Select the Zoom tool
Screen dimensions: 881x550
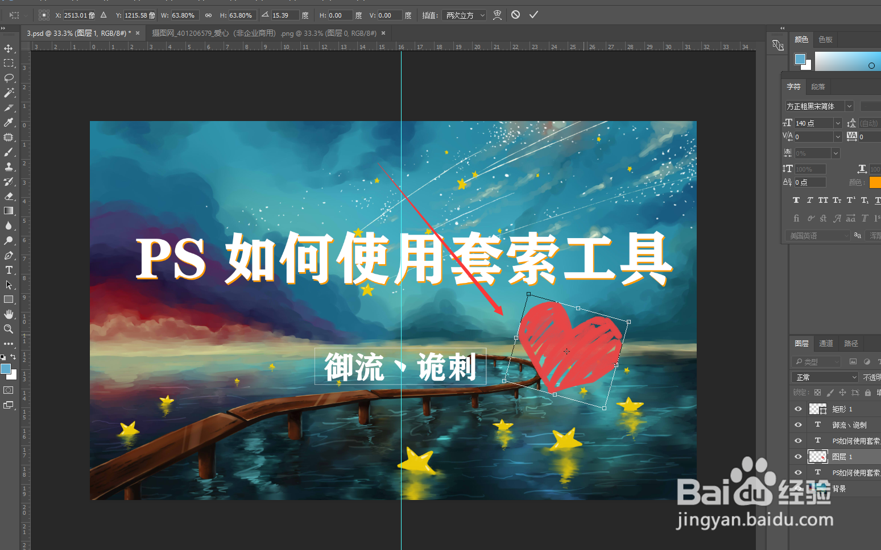(9, 329)
